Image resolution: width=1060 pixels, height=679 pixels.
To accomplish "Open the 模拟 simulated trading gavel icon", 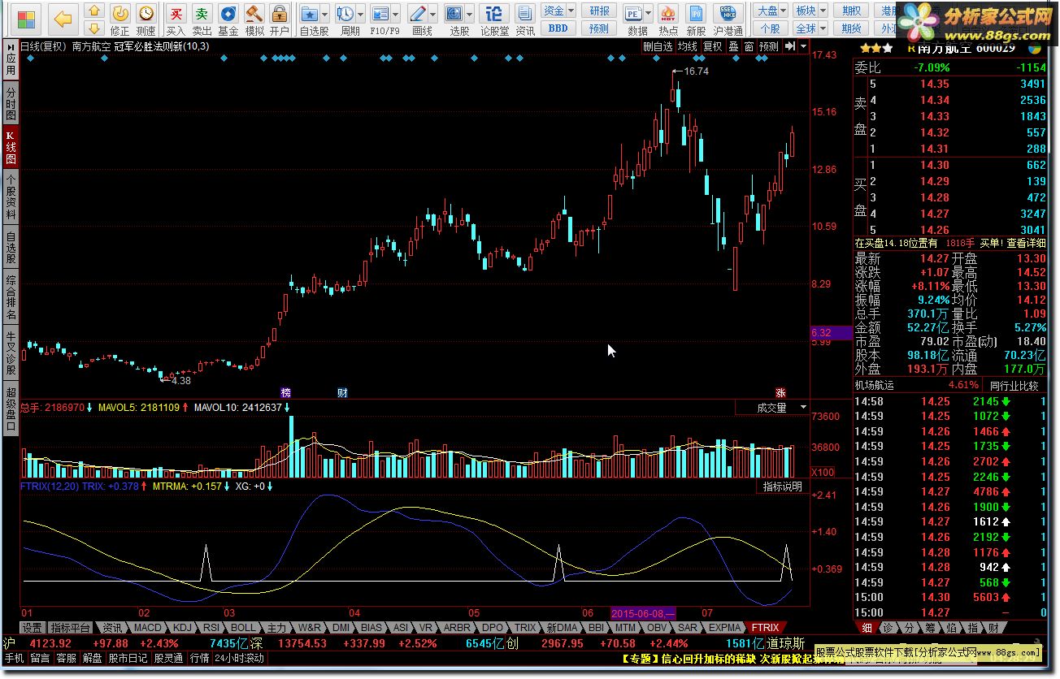I will pyautogui.click(x=254, y=19).
